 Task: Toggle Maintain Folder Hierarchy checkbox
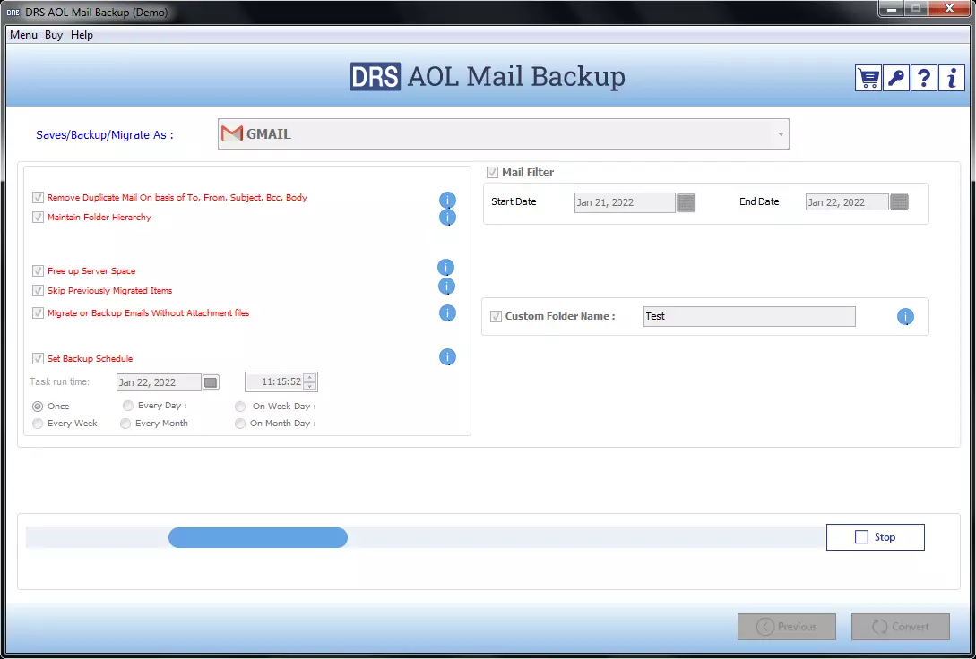point(38,218)
